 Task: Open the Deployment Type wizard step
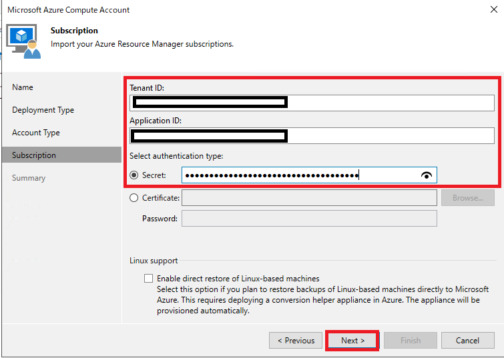[43, 110]
